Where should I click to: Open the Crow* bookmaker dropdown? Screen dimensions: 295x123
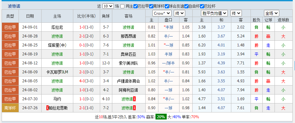162,13
